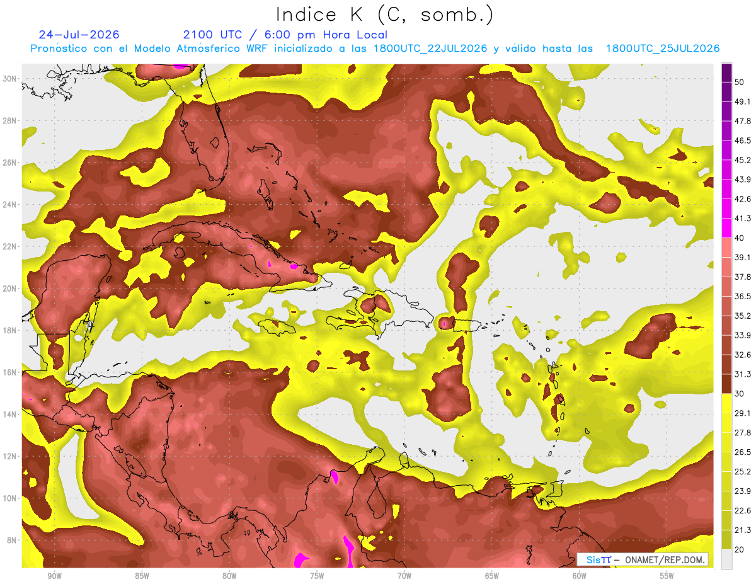The height and width of the screenshot is (584, 756).
Task: Click the '90W' longitude label
Action: tap(54, 576)
